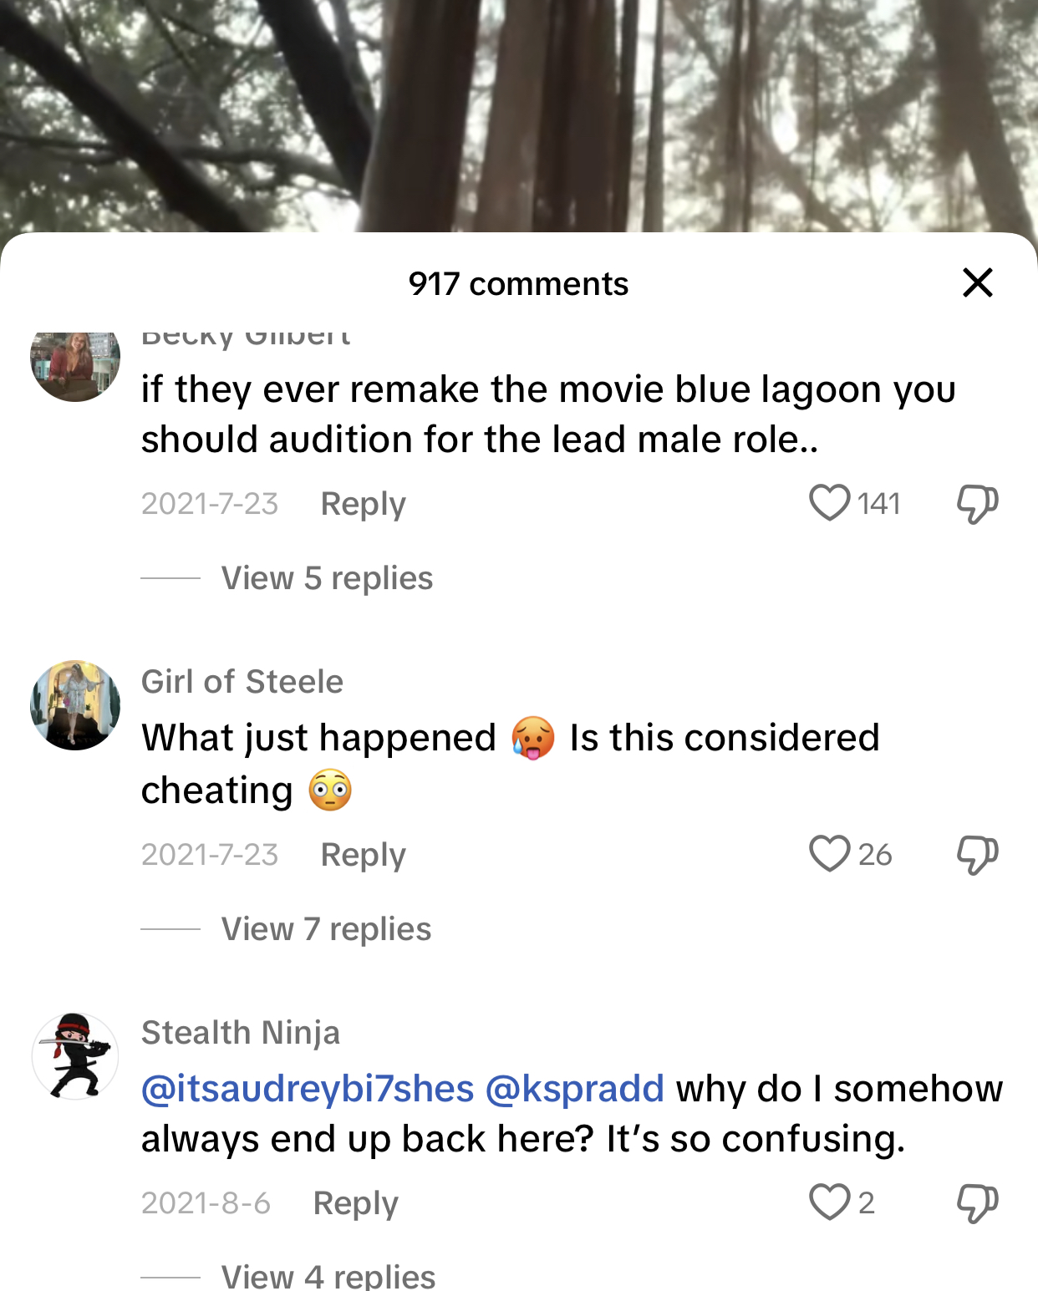Reply to Stealth Ninja's comment
1038x1291 pixels.
[355, 1203]
